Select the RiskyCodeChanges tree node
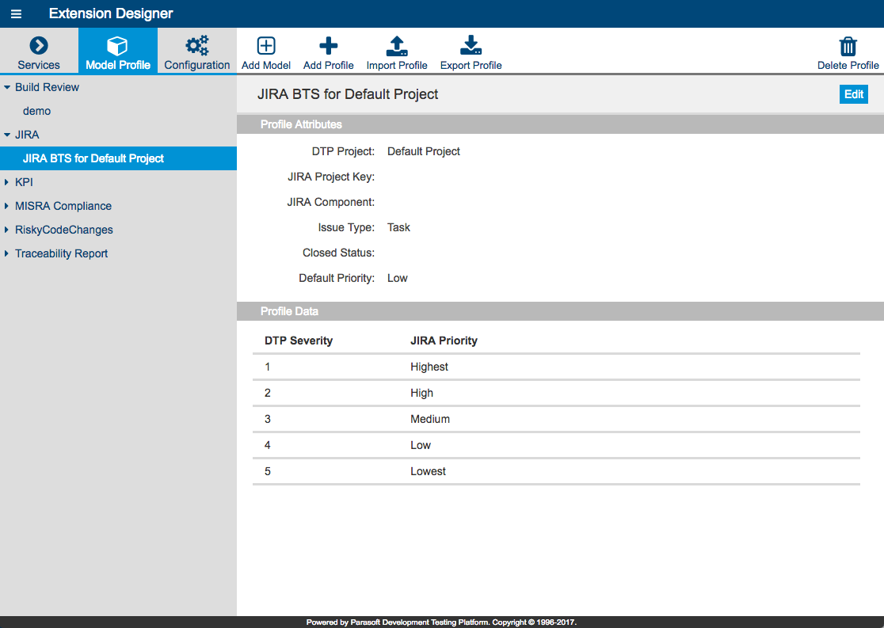Viewport: 884px width, 628px height. [x=63, y=230]
